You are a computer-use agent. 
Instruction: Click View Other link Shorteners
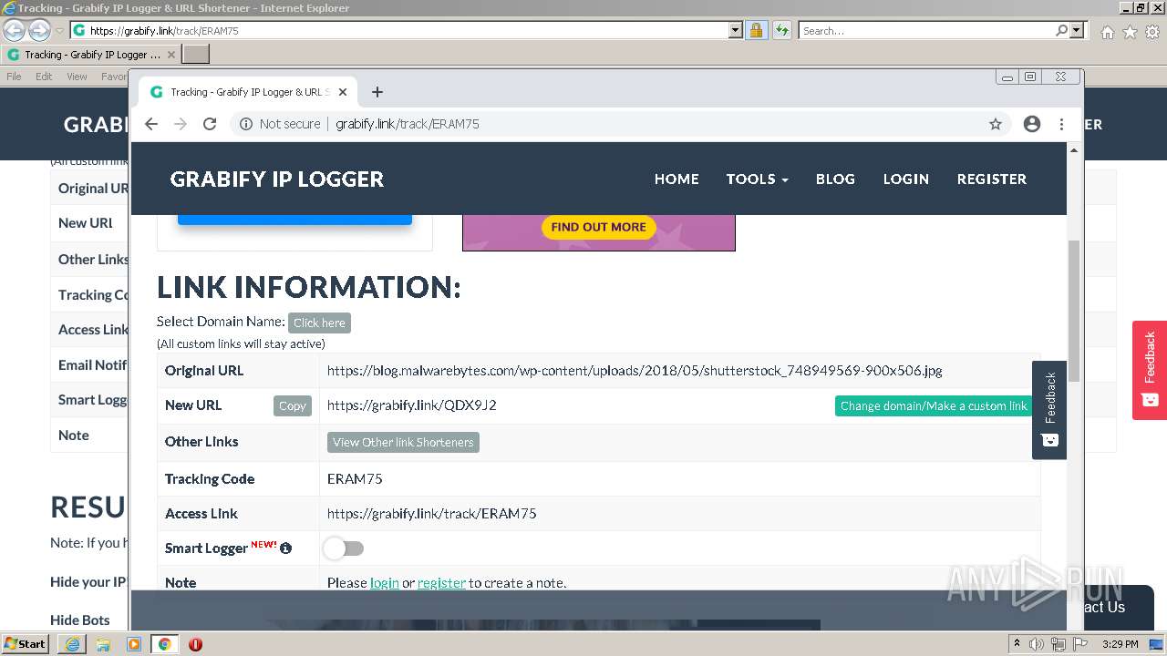403,442
